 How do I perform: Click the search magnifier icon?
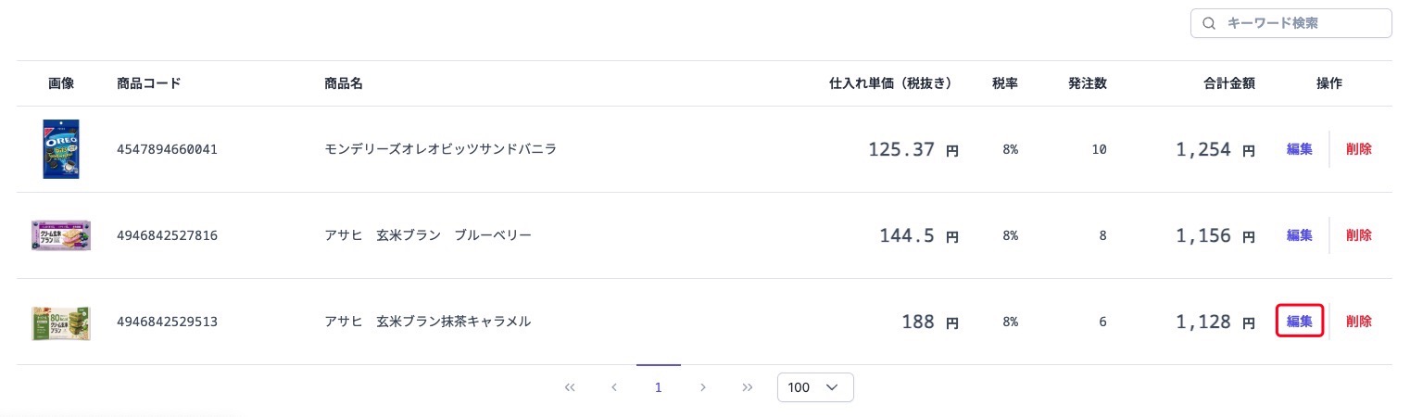point(1208,24)
